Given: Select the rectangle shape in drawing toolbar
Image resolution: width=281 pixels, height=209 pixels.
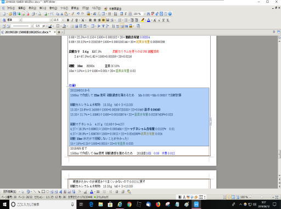Looking at the screenshot, I should tap(43, 191).
